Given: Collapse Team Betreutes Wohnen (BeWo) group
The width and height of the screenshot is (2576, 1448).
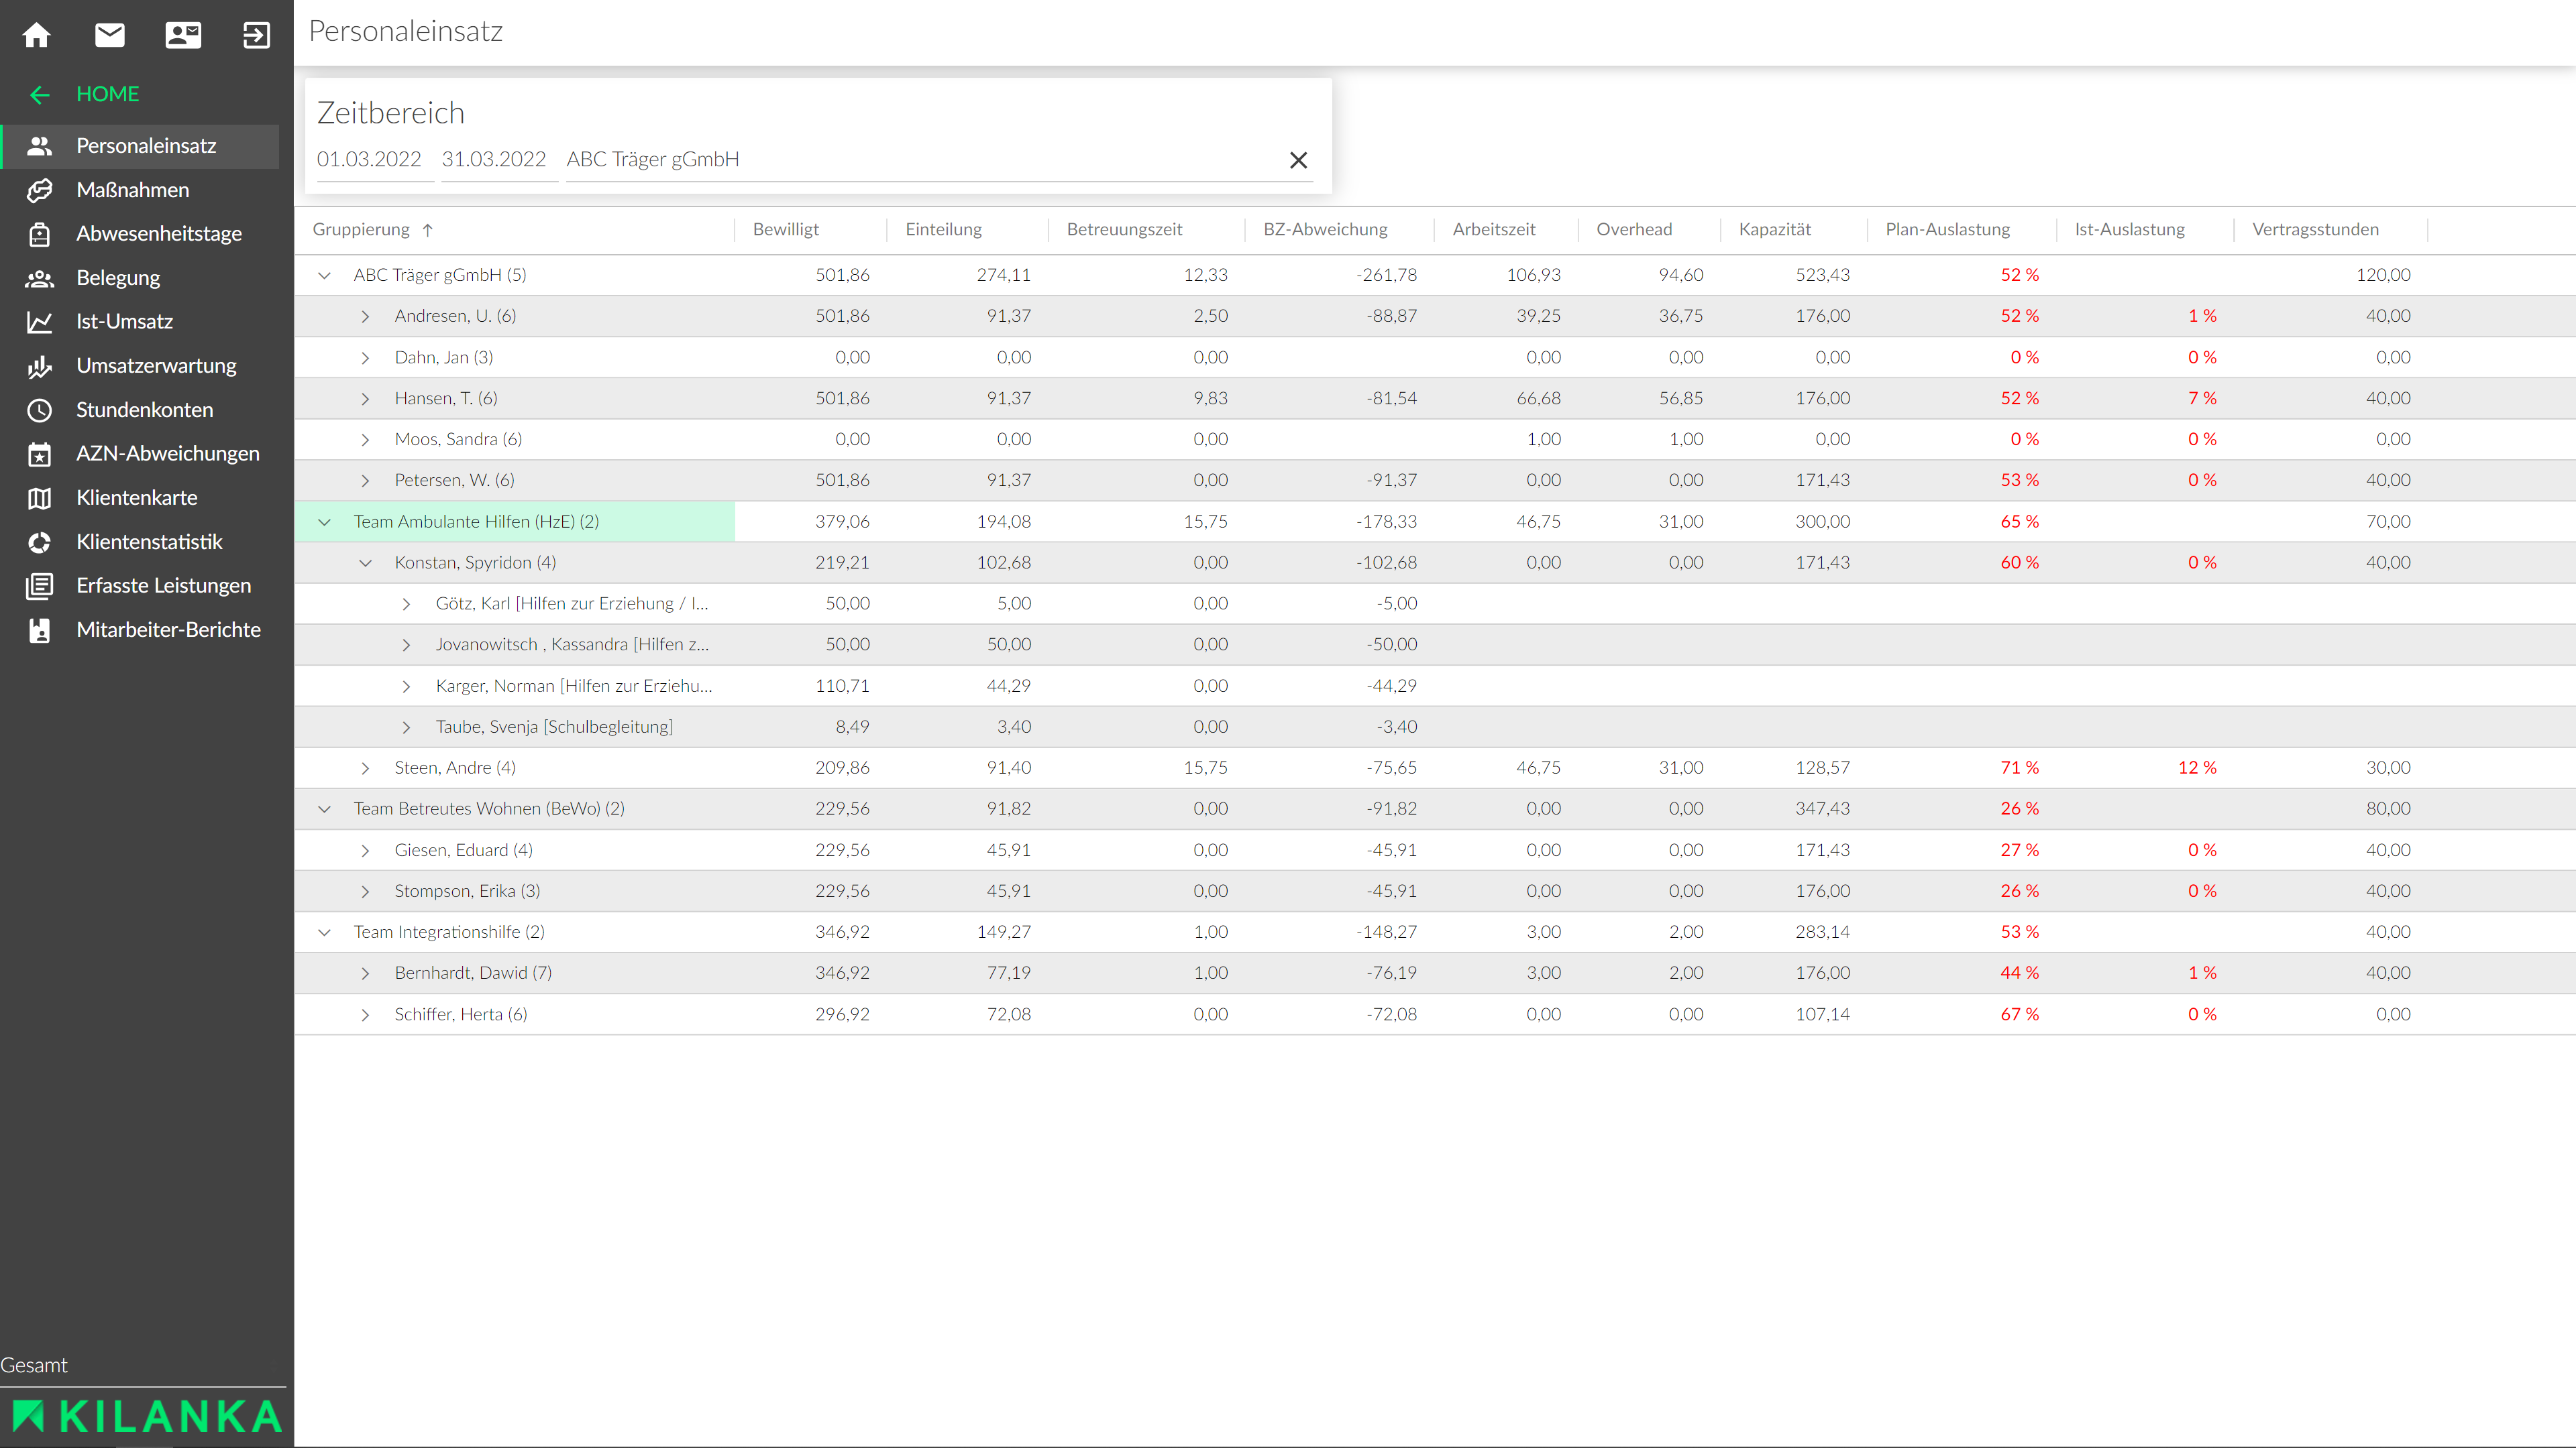Looking at the screenshot, I should 324,808.
